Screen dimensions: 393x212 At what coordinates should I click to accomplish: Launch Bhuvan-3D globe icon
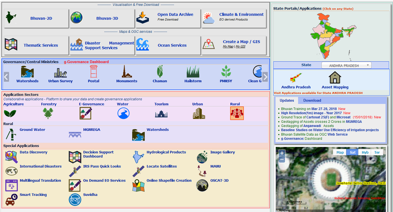(x=76, y=18)
